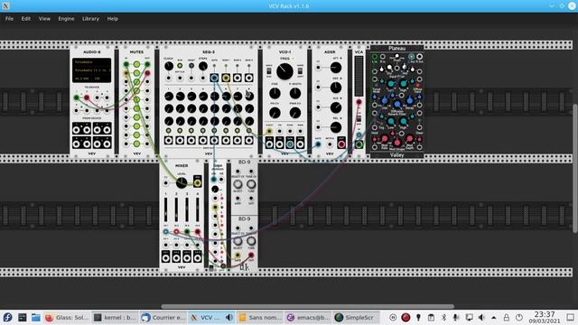The width and height of the screenshot is (578, 325).
Task: Click the blue Decay knob on Plateau
Action: point(409,100)
